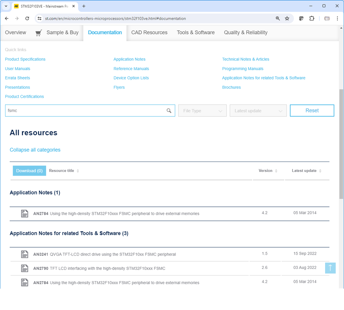Viewport: 344px width, 310px height.
Task: Expand the Latest update filter dropdown
Action: [258, 111]
